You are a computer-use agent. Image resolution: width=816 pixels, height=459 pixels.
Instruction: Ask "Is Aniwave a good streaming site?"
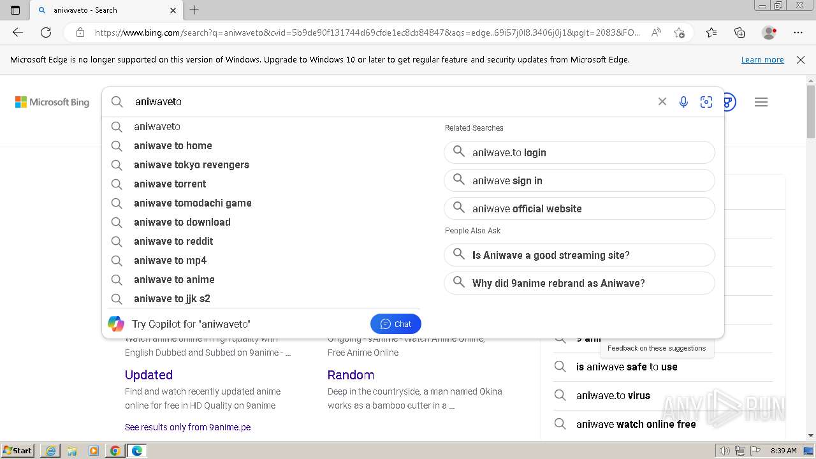579,255
